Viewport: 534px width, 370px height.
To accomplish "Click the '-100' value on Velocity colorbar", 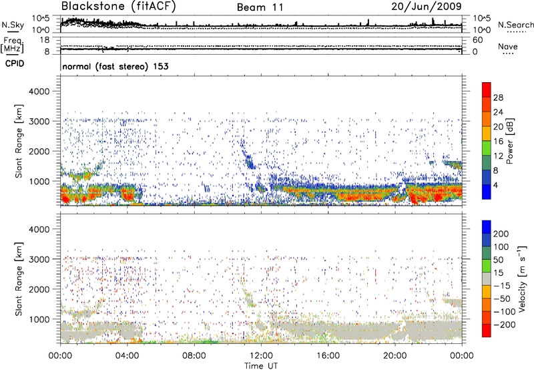I will (x=505, y=312).
